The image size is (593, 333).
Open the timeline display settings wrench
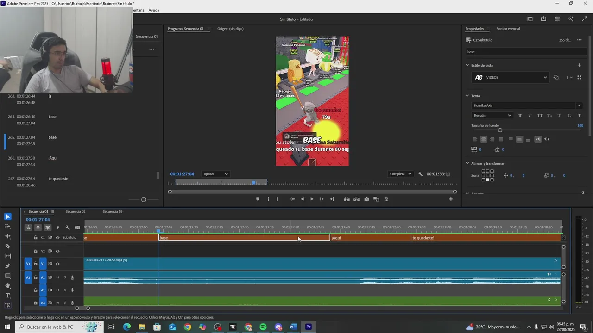[68, 228]
